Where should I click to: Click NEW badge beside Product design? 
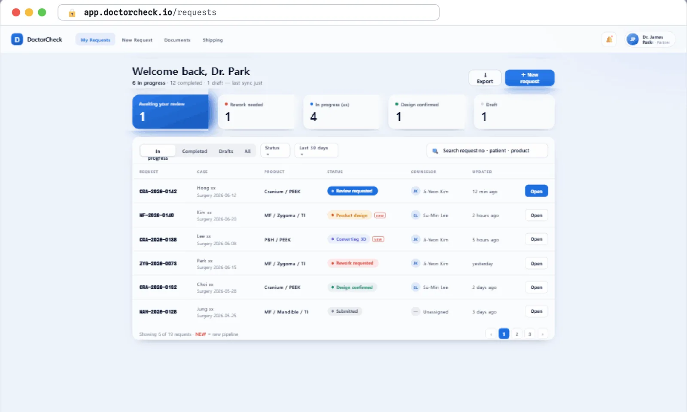[x=380, y=215]
